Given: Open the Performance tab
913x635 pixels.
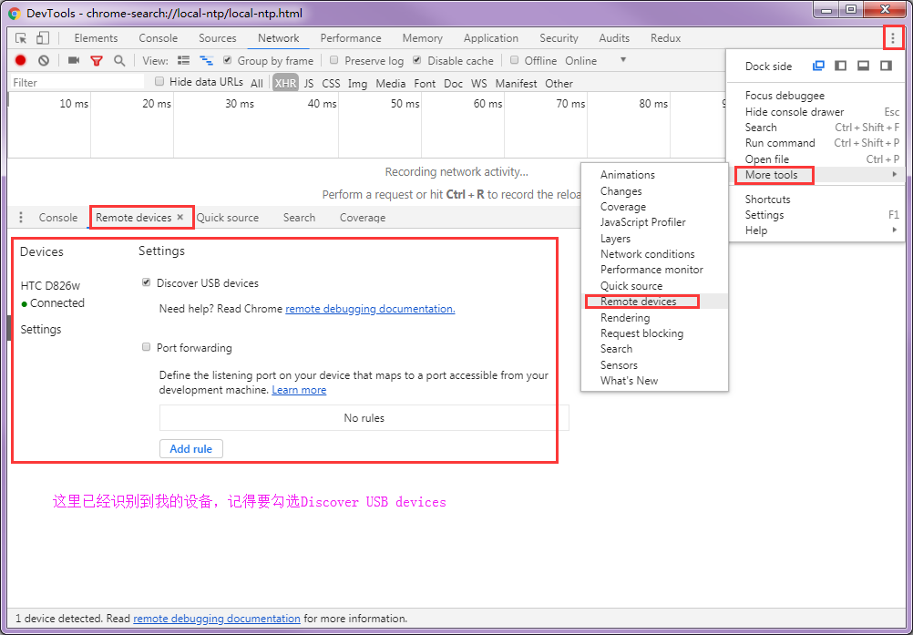Looking at the screenshot, I should [x=351, y=38].
